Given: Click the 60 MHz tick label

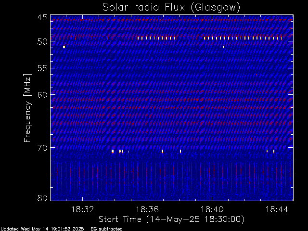Looking at the screenshot, I should point(42,94).
